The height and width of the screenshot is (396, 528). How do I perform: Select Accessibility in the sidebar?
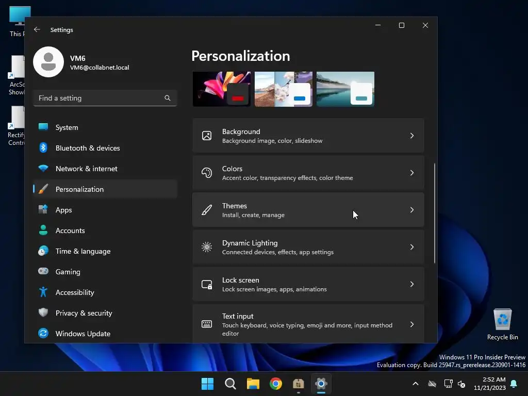pyautogui.click(x=105, y=292)
